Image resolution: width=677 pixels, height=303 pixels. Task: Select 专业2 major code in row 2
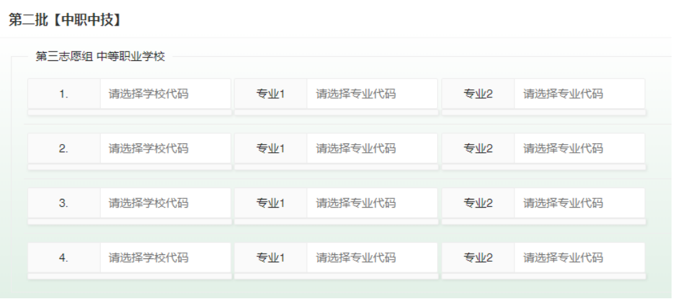(x=579, y=149)
